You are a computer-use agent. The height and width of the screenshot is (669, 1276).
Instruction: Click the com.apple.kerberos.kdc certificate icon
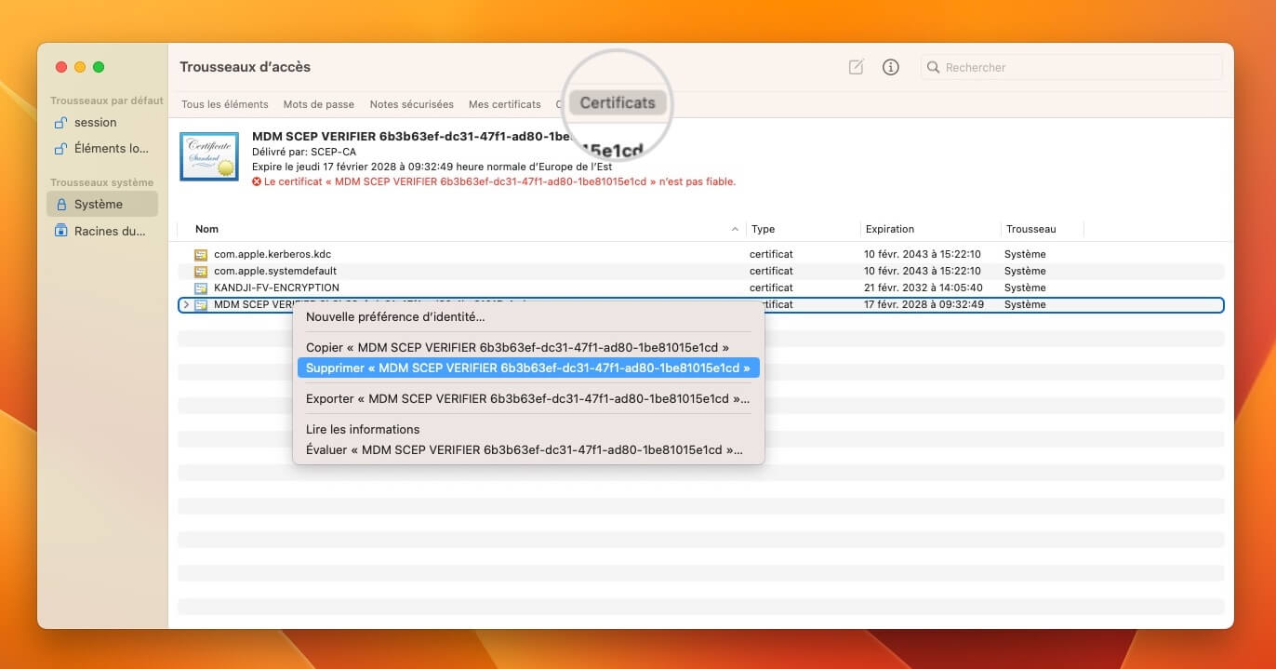coord(201,254)
